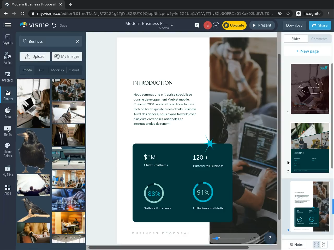Viewport: 334px width, 250px height.
Task: Switch to the Slides tab
Action: [296, 39]
